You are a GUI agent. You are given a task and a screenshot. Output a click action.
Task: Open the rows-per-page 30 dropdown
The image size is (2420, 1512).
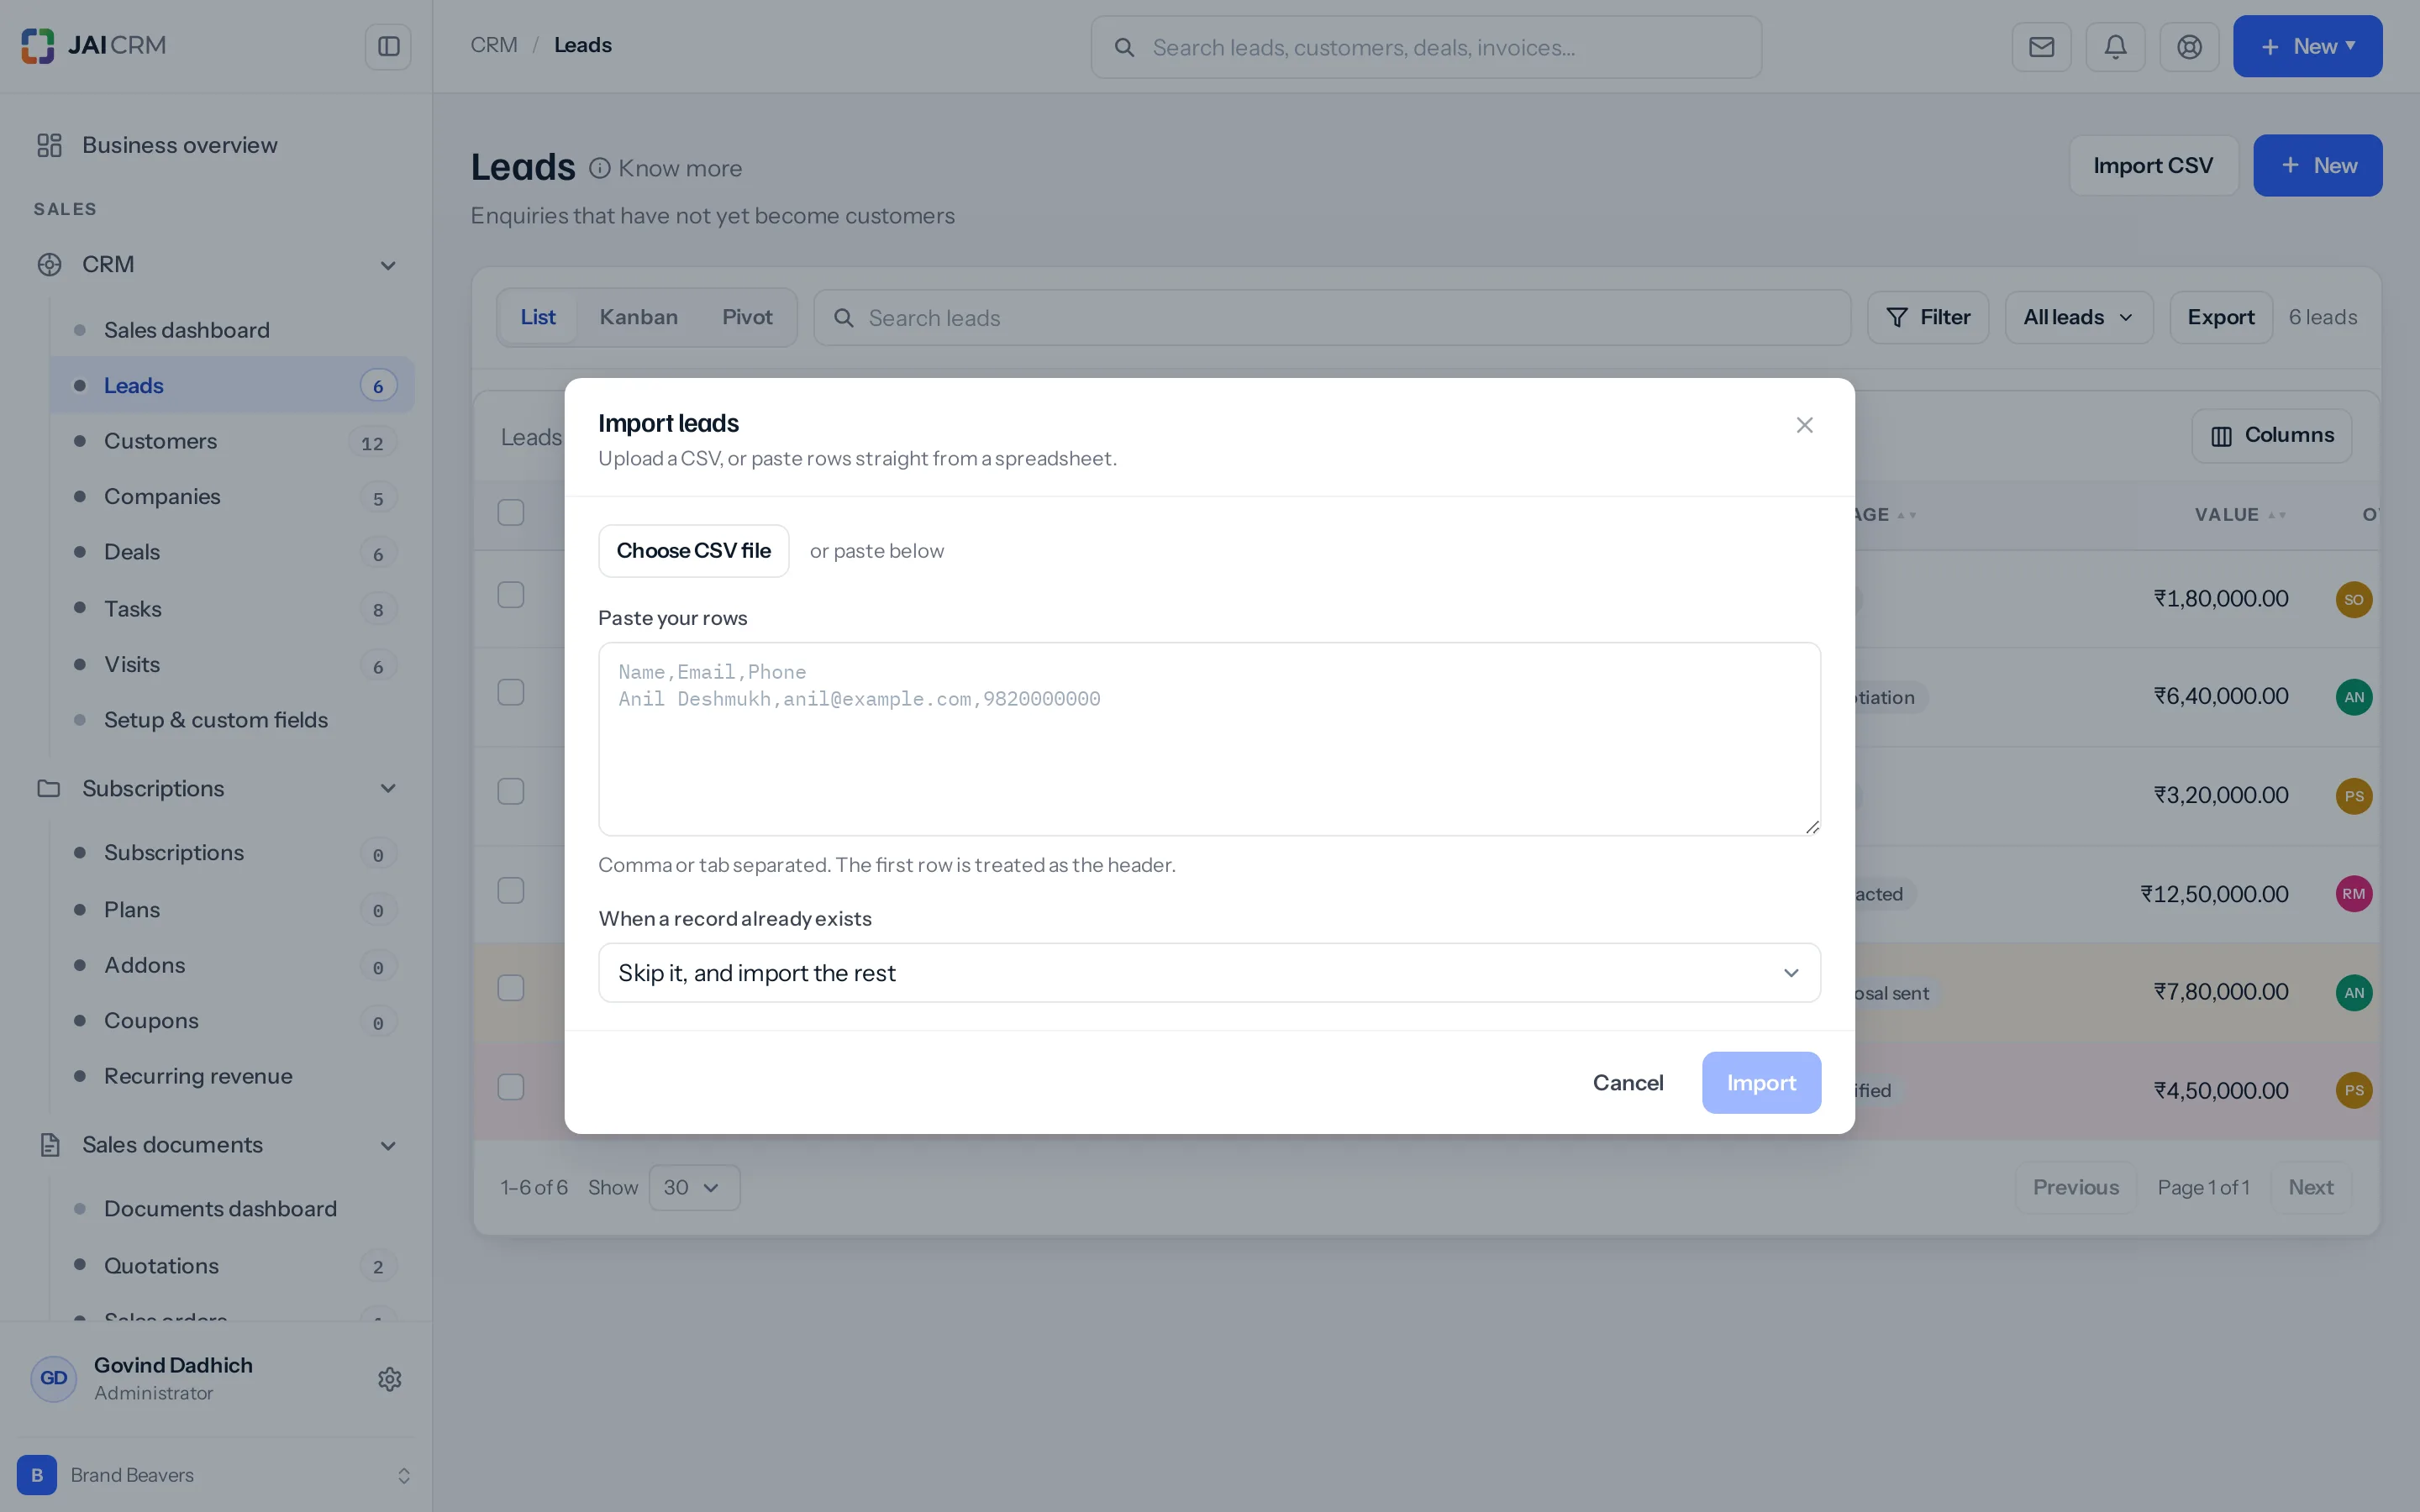(x=694, y=1187)
